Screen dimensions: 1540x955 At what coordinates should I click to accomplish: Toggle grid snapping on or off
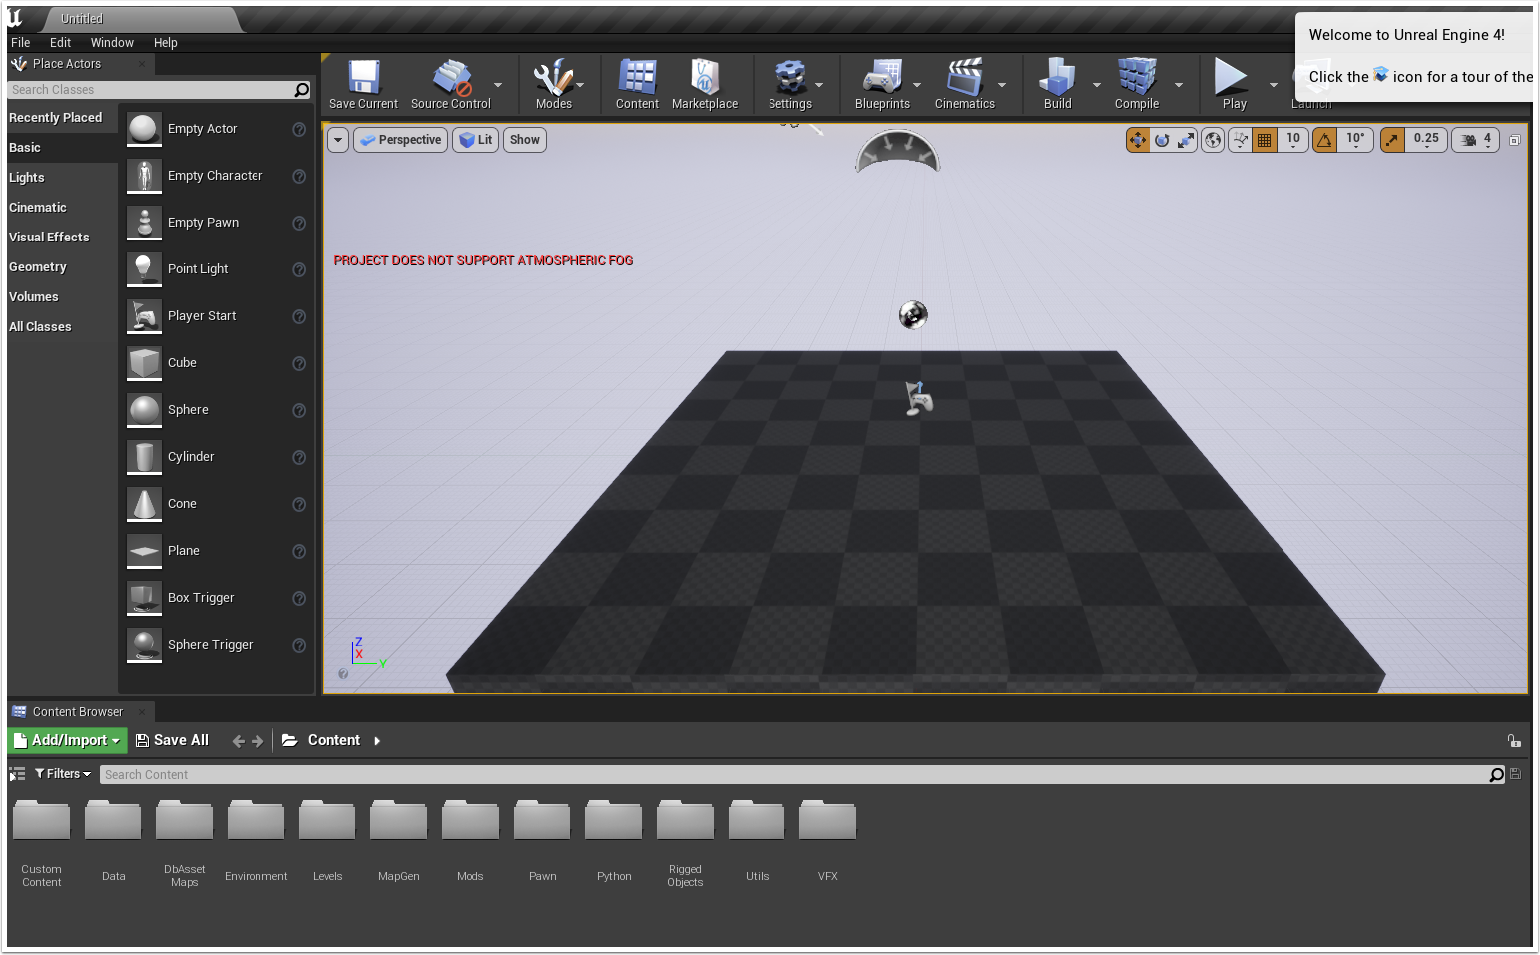(x=1265, y=140)
